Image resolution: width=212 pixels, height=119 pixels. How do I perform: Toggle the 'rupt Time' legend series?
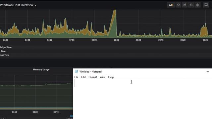4,55
